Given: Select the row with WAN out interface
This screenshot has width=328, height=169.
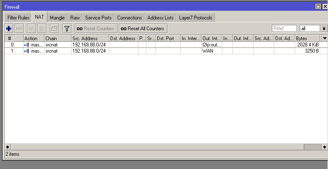Looking at the screenshot, I should click(x=166, y=51).
